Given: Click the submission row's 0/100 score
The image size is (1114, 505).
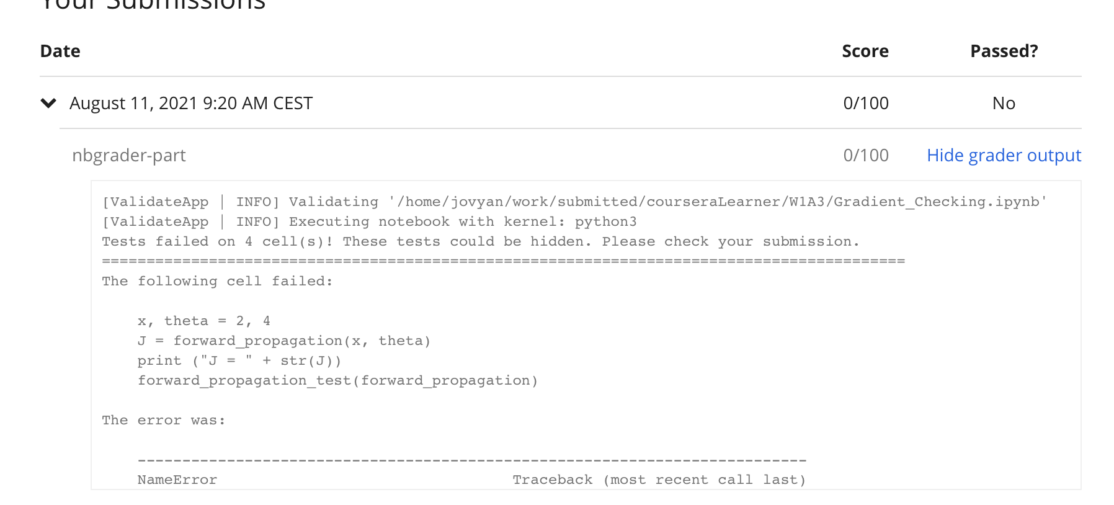Looking at the screenshot, I should [x=865, y=103].
